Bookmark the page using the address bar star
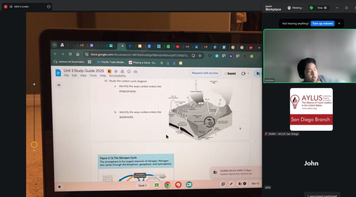356x197 pixels. pyautogui.click(x=200, y=55)
